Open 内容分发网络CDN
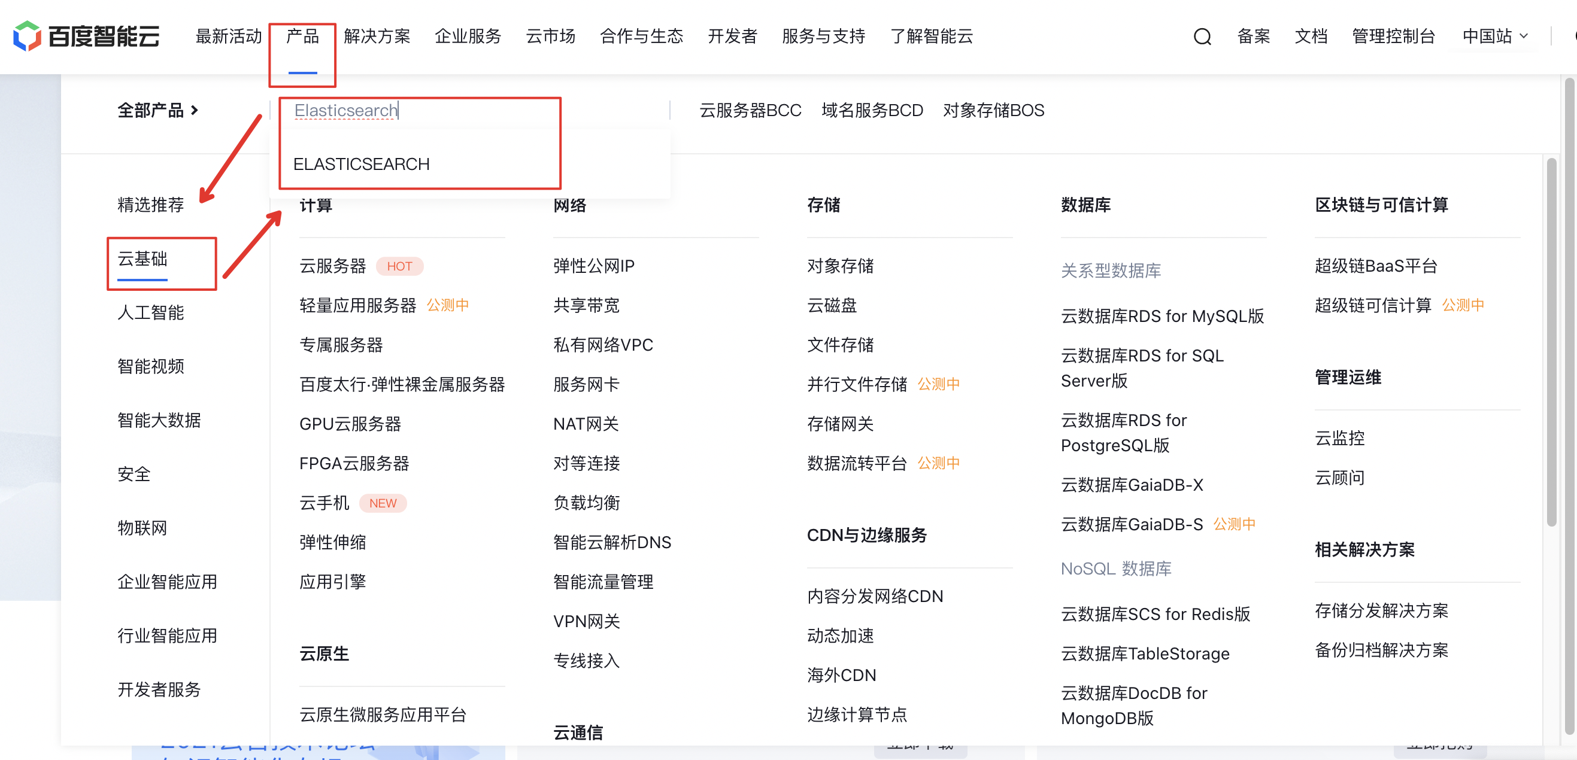This screenshot has width=1577, height=760. point(875,596)
